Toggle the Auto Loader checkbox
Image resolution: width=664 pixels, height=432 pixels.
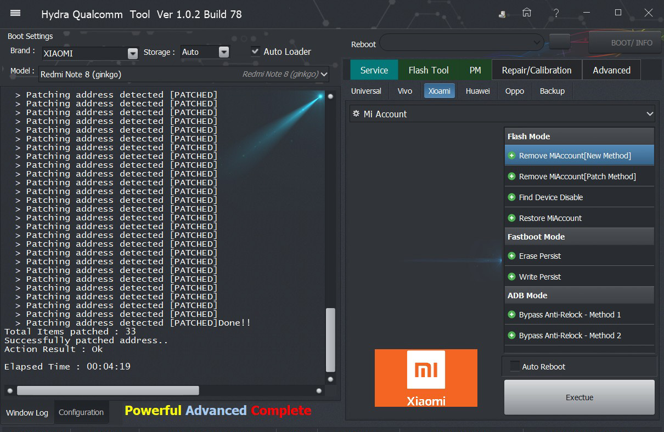pos(255,52)
